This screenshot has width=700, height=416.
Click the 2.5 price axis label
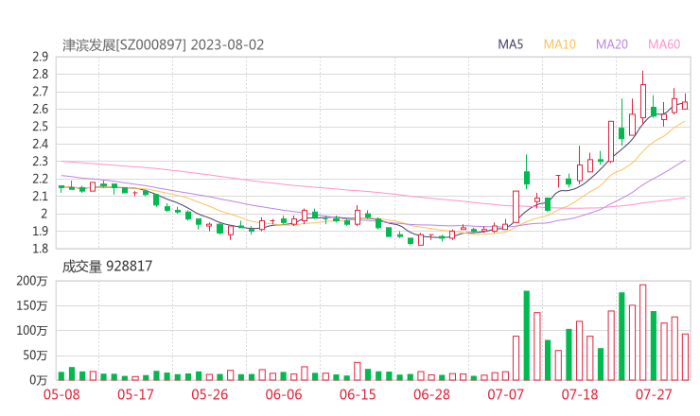pyautogui.click(x=40, y=127)
